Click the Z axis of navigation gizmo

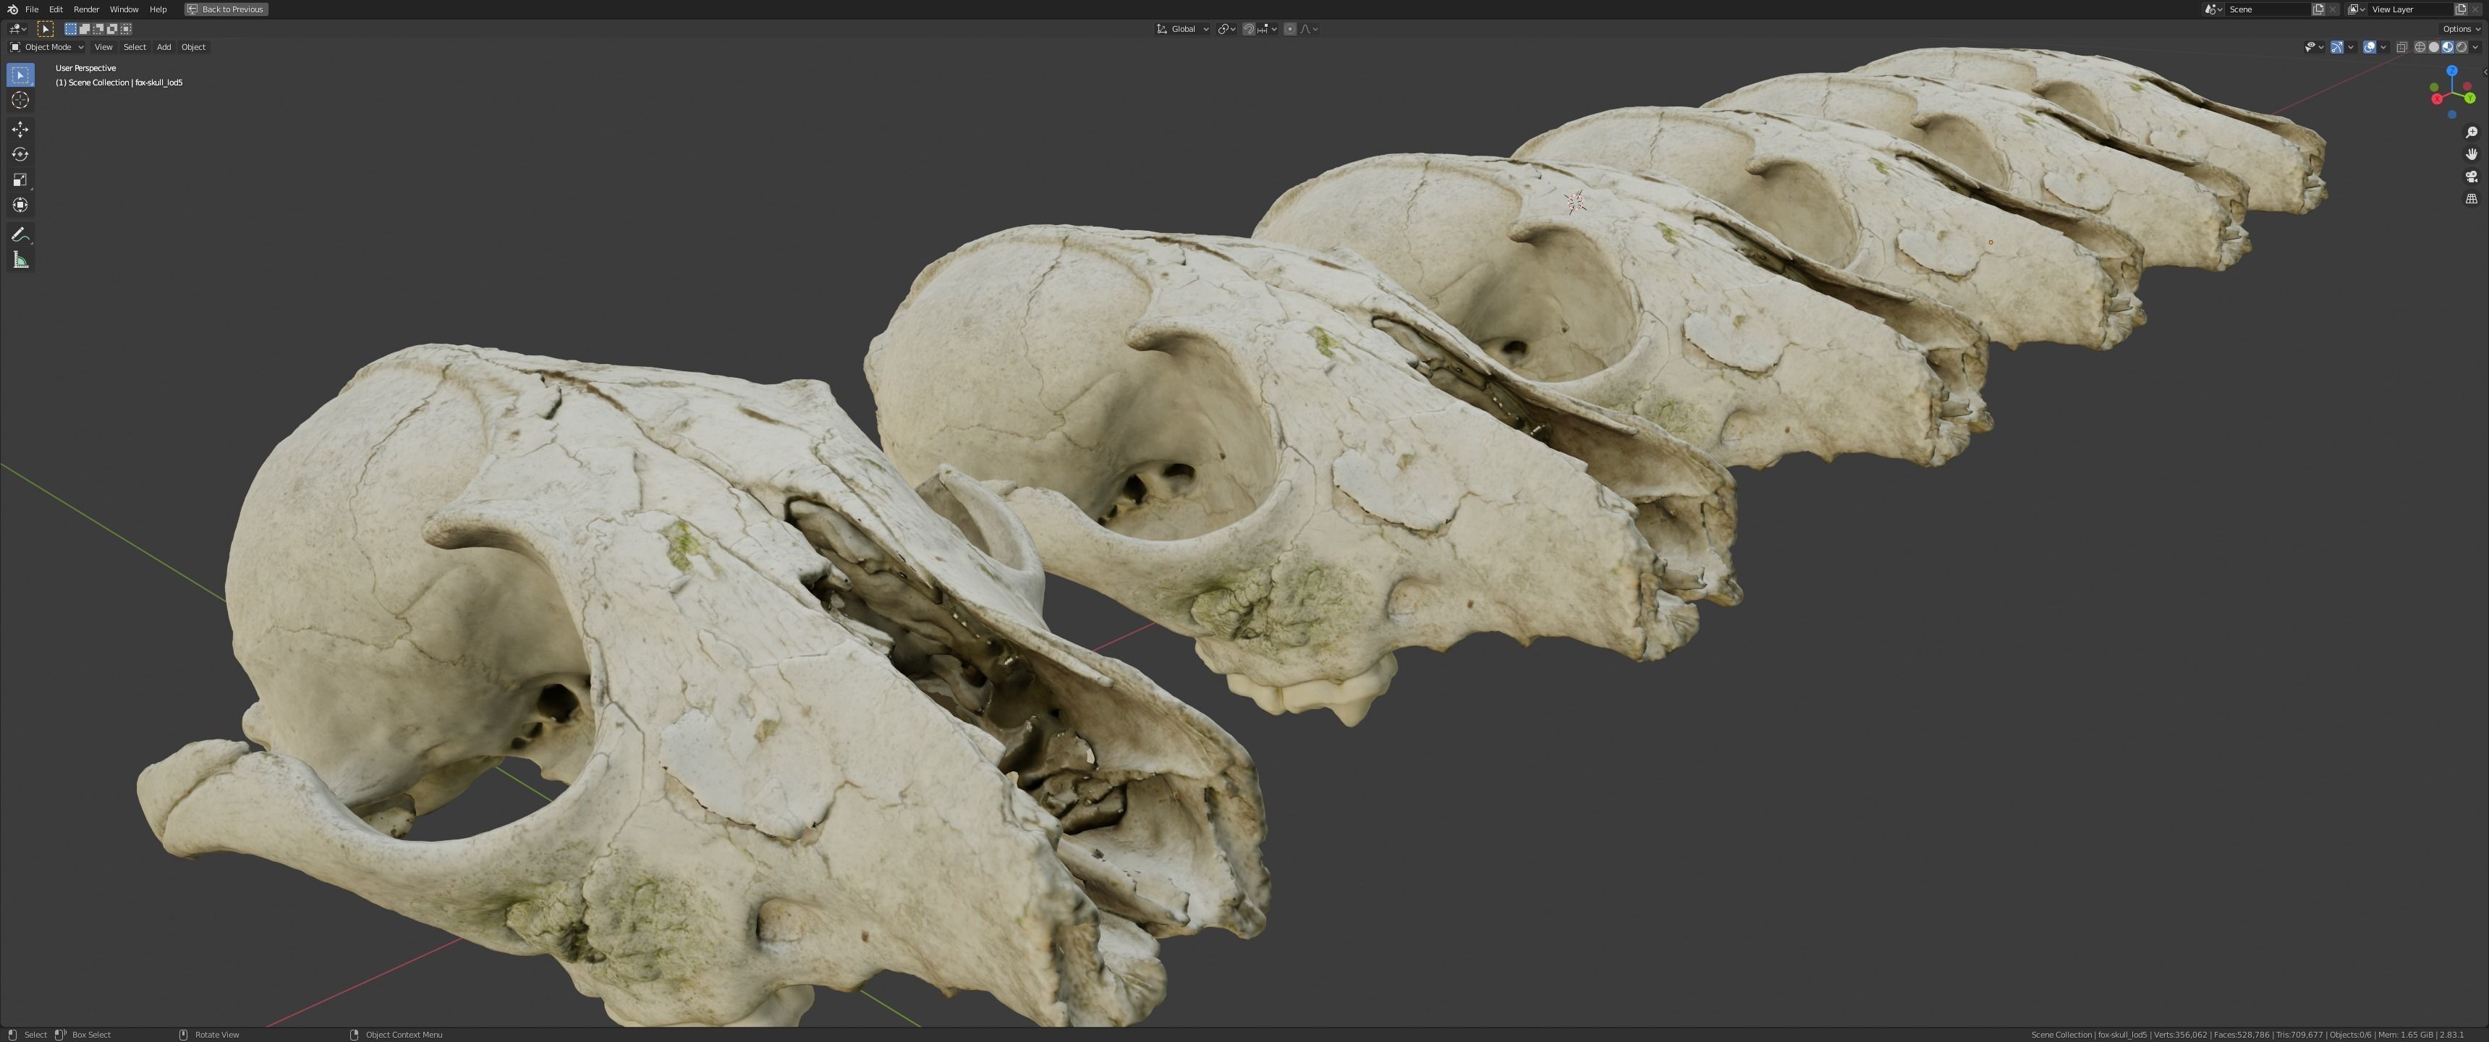coord(2451,72)
